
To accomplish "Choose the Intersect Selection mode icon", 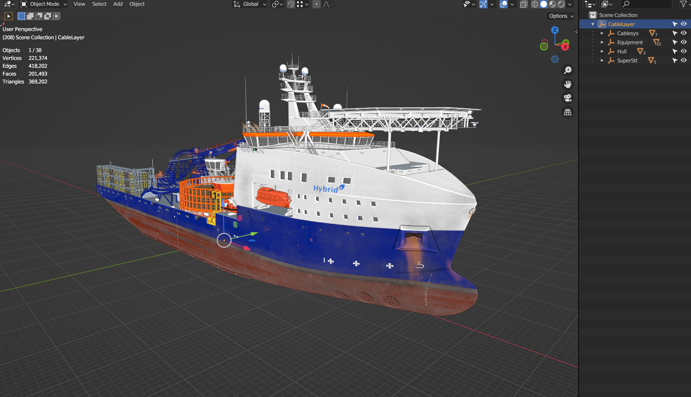I will pyautogui.click(x=56, y=16).
